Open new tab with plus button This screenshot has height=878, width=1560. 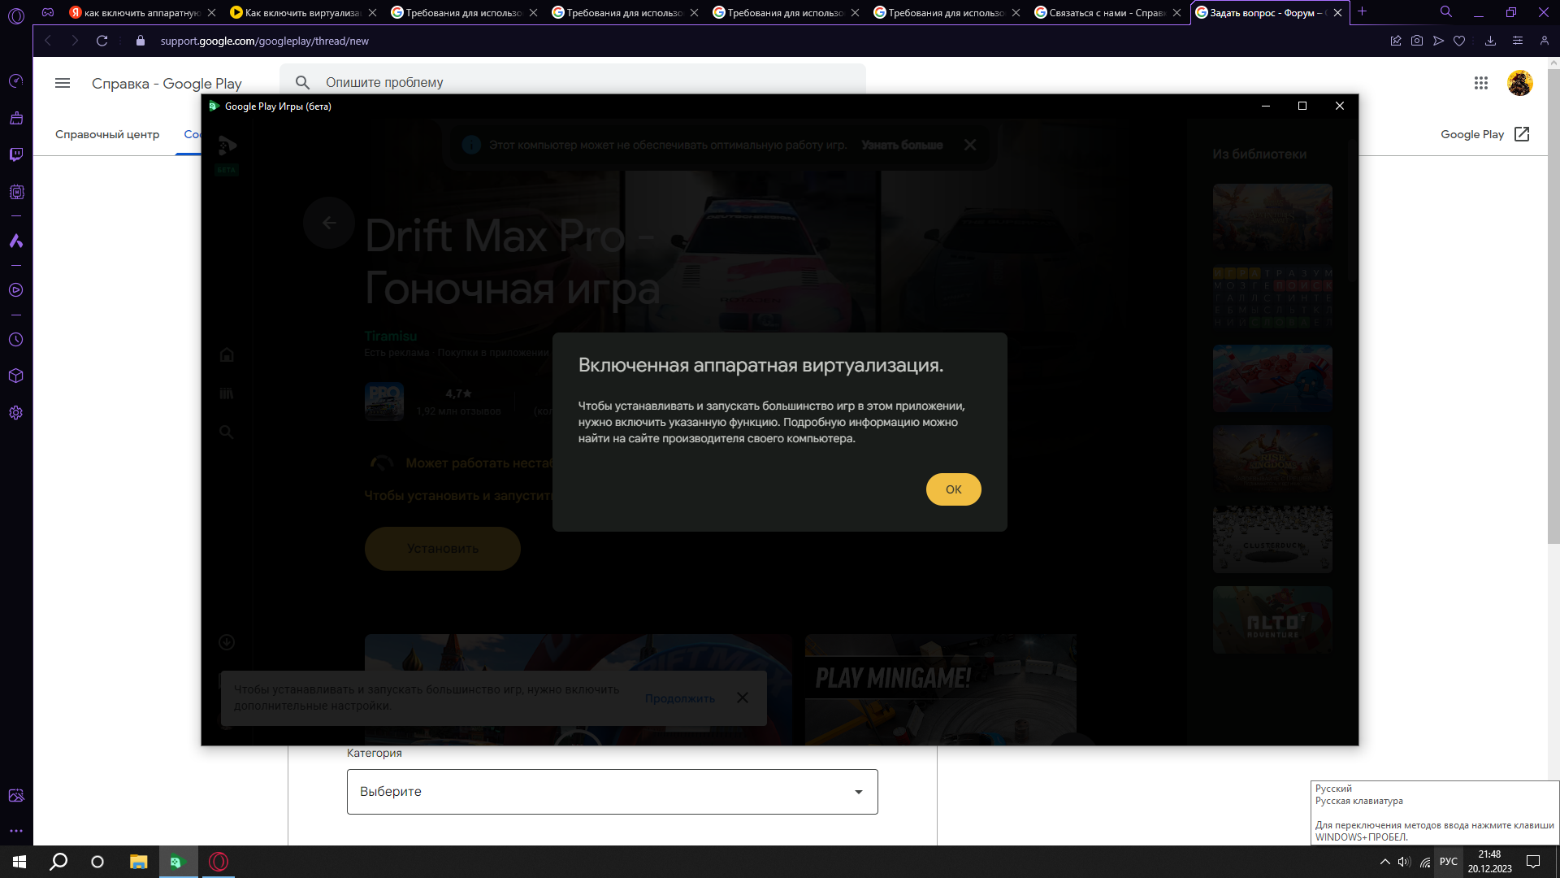pyautogui.click(x=1362, y=11)
